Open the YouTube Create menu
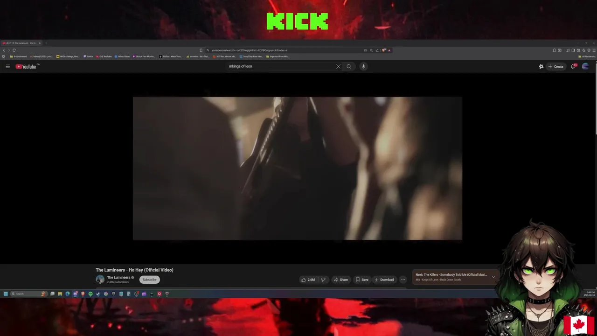 tap(555, 66)
